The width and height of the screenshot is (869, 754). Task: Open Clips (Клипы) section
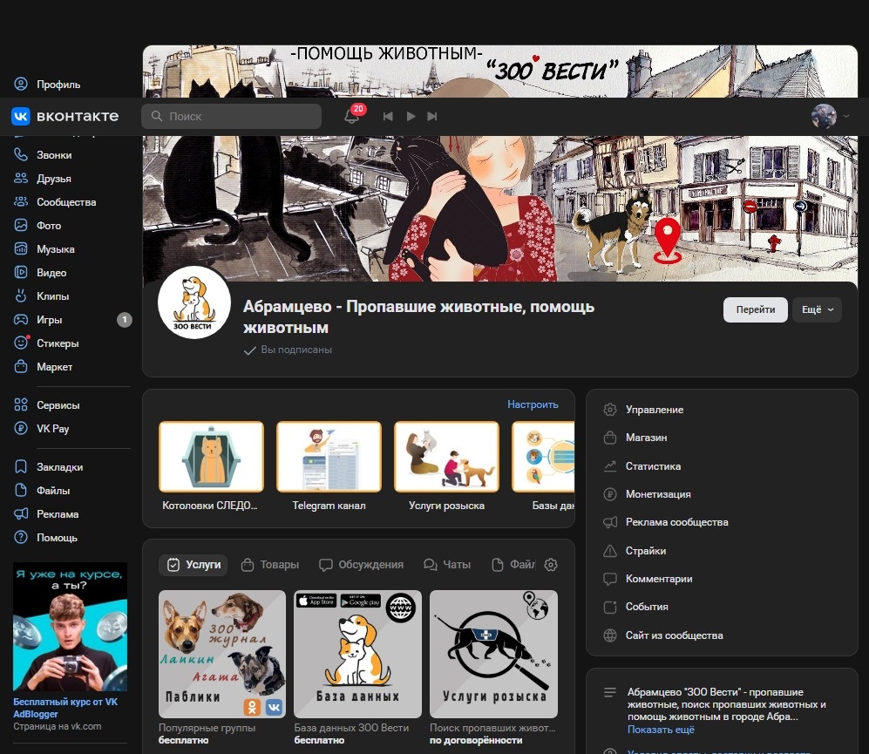click(42, 296)
